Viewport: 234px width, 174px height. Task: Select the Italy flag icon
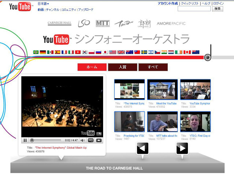pos(71,52)
